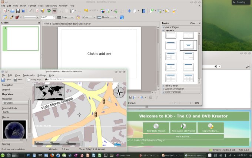Screen dimensions: 252x158
Task: Open the Bookmarks menu in Marble
Action: [29, 75]
